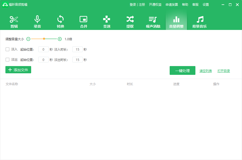Click the plus icon to increase volume
Image resolution: width=242 pixels, height=160 pixels.
pos(60,39)
